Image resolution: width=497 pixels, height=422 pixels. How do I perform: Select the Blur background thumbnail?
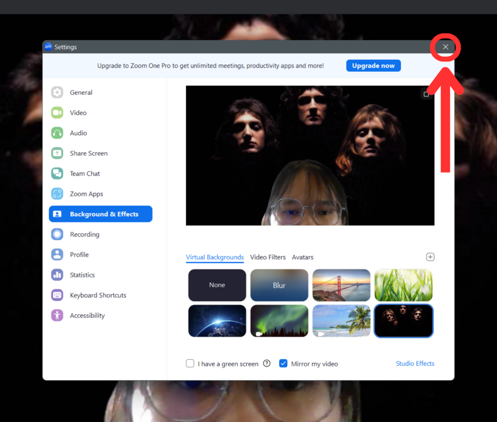coord(279,285)
